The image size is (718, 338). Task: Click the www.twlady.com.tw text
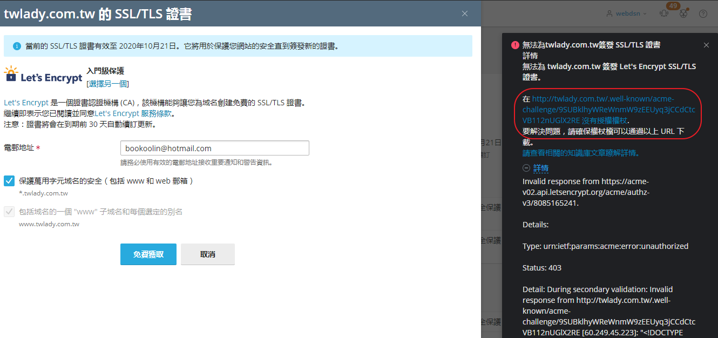pyautogui.click(x=49, y=224)
